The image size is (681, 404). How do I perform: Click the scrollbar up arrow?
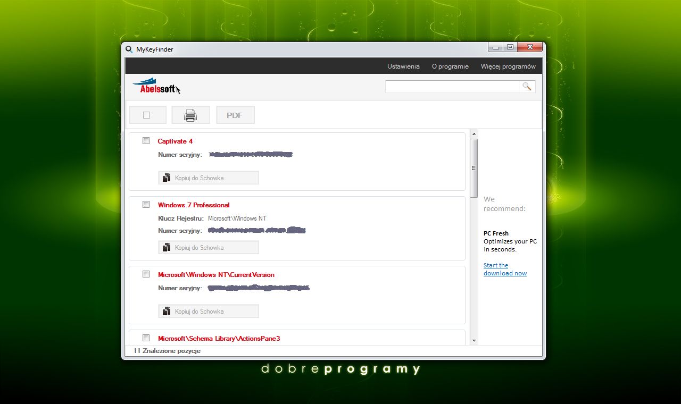474,134
